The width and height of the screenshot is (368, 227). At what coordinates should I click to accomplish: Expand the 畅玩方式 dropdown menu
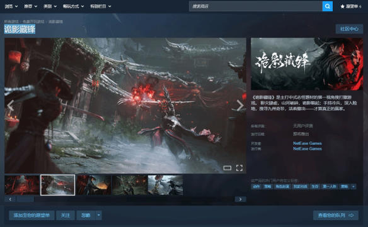73,6
